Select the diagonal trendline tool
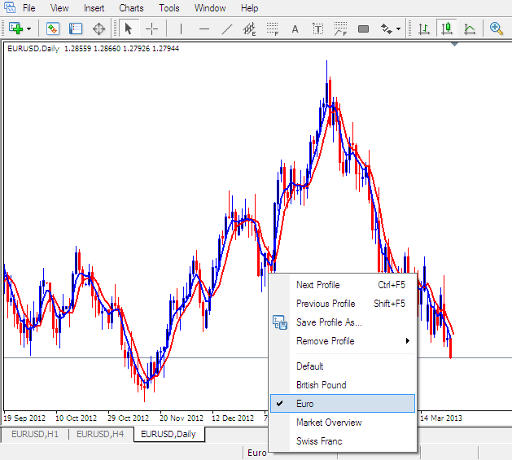Screen dimensions: 512x460 click(227, 28)
